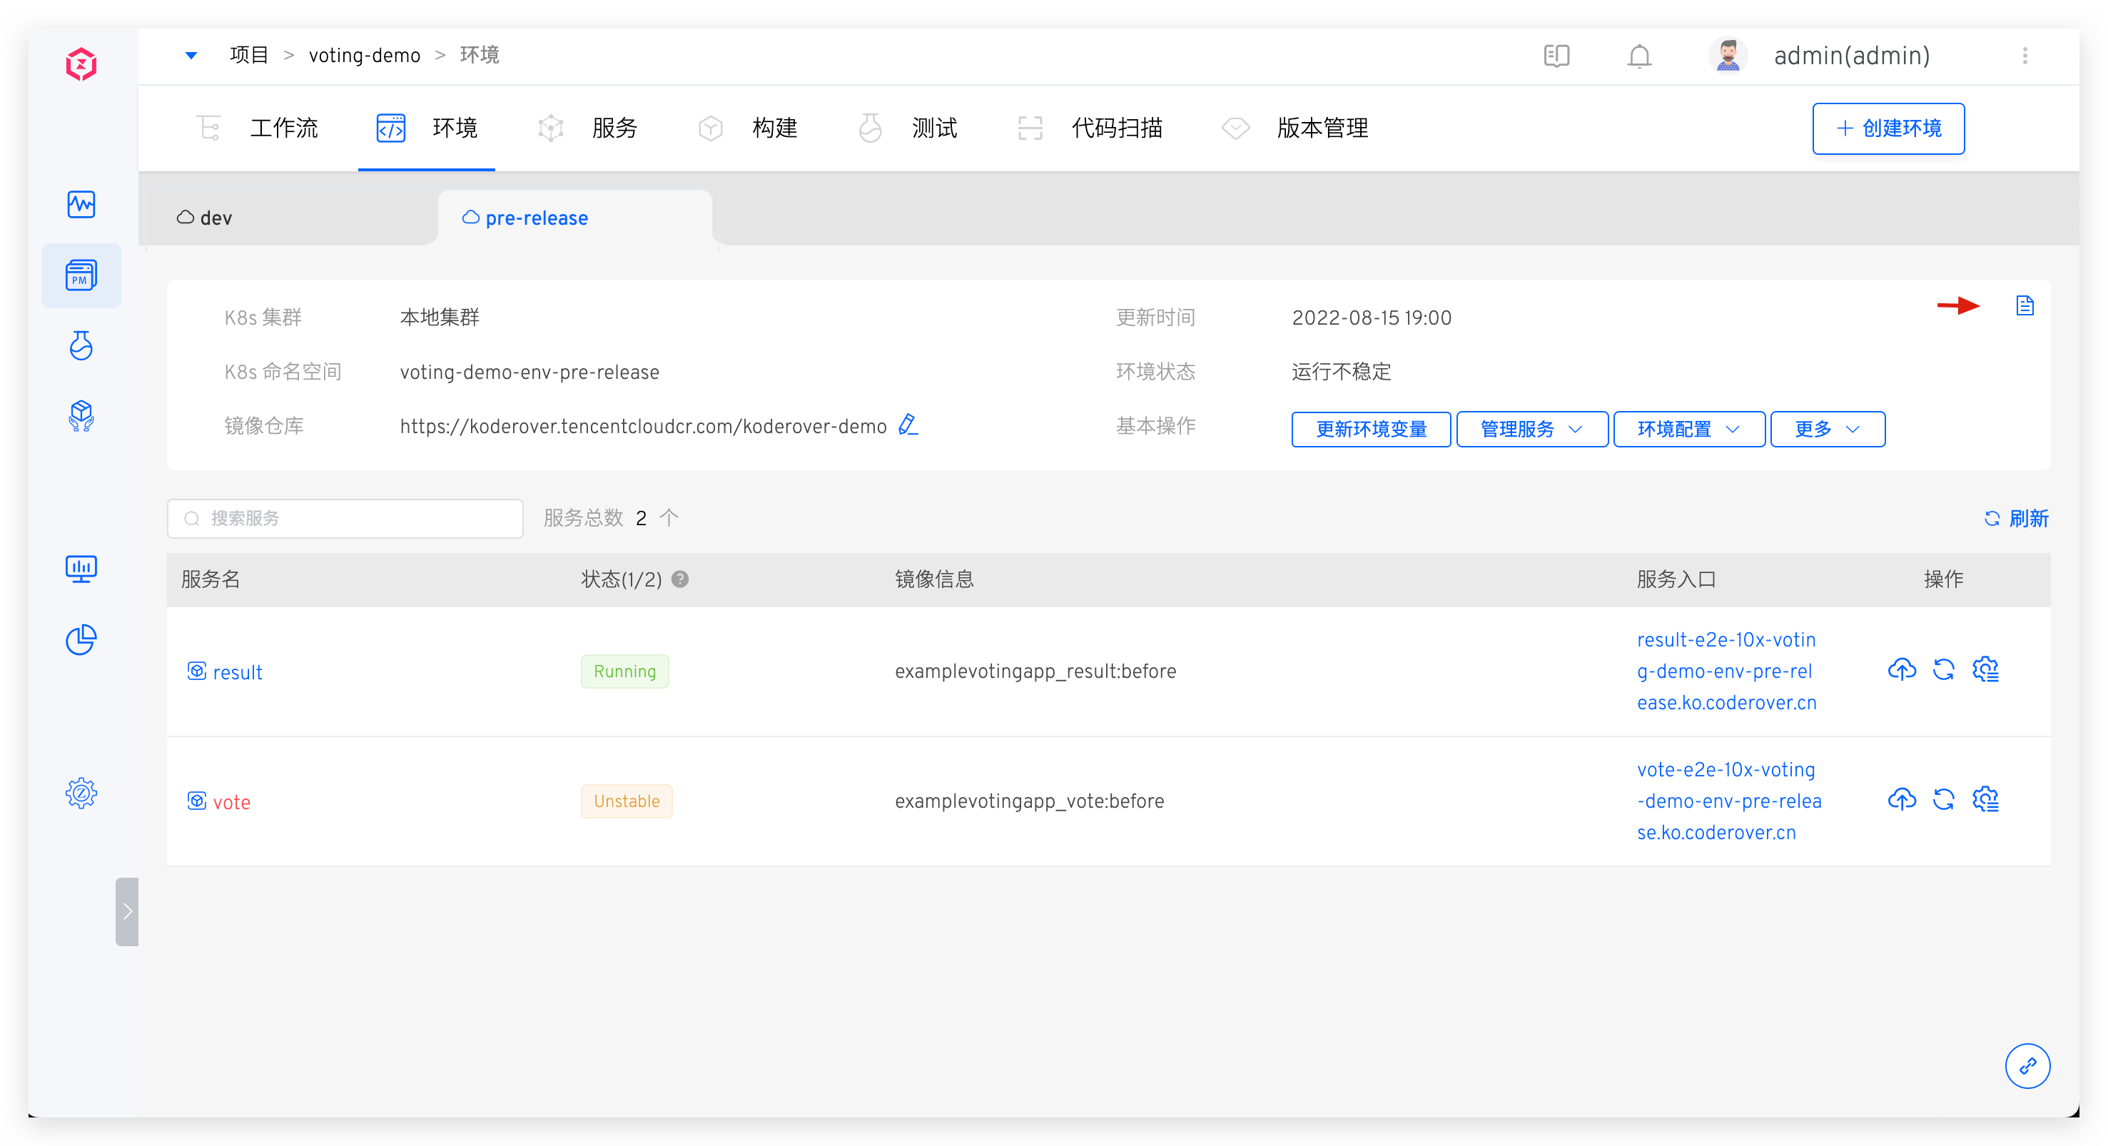Open service config icon for vote
This screenshot has width=2108, height=1146.
[x=1985, y=799]
